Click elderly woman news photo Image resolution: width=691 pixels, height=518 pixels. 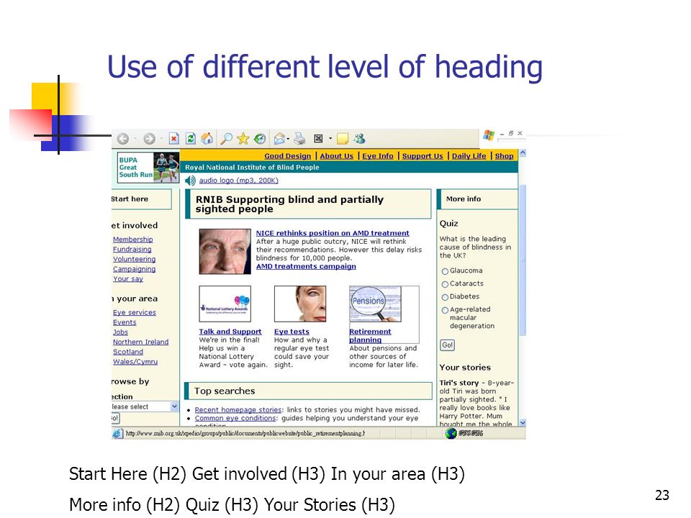[225, 252]
